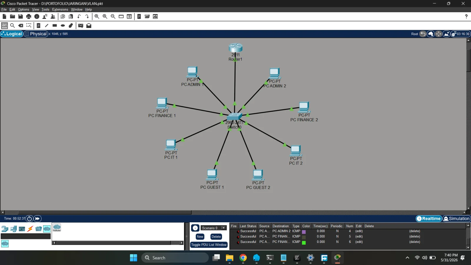
Task: Open the Scenario 0 dropdown
Action: pyautogui.click(x=214, y=228)
